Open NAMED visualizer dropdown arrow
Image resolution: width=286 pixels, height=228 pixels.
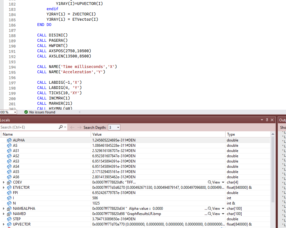coord(223,214)
